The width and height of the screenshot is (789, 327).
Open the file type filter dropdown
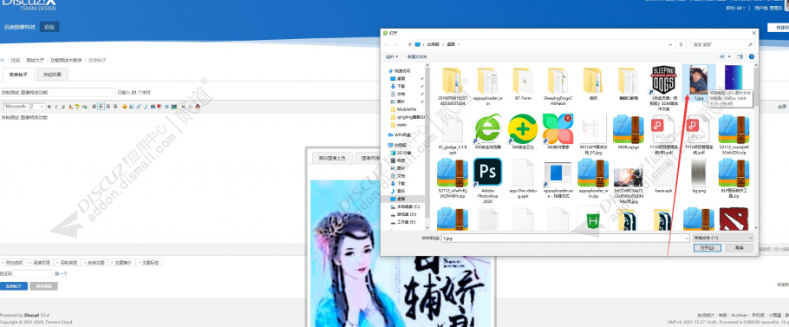[722, 238]
